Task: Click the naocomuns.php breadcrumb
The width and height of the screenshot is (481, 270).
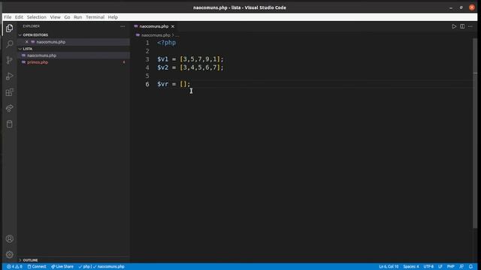Action: tap(156, 35)
